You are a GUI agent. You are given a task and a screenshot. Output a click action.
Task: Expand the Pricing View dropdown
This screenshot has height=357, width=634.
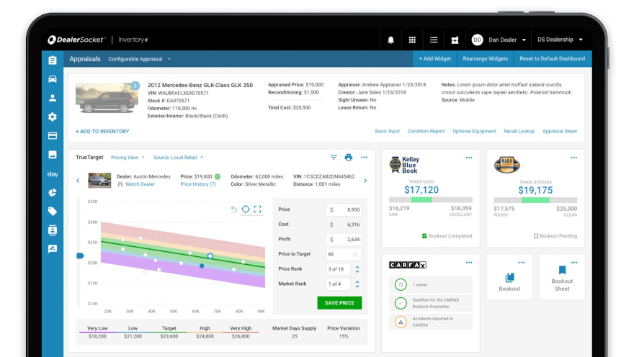click(x=128, y=157)
